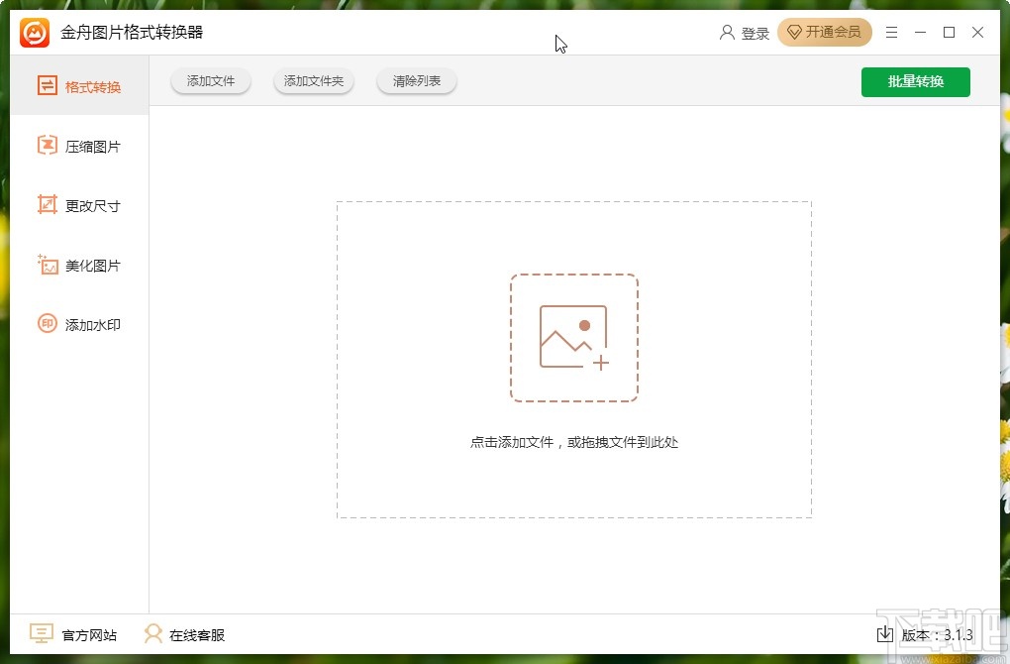Viewport: 1010px width, 664px height.
Task: Open the 美化图片 beautify tool
Action: (79, 265)
